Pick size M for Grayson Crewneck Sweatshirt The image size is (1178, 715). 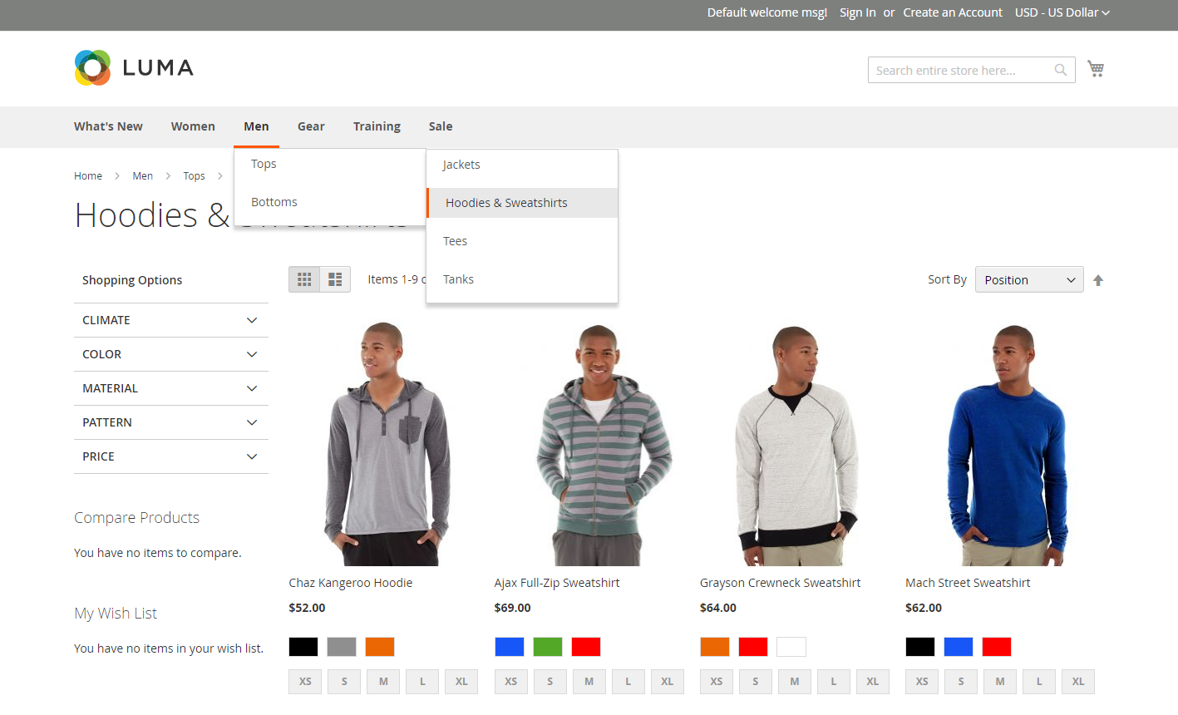(x=795, y=682)
